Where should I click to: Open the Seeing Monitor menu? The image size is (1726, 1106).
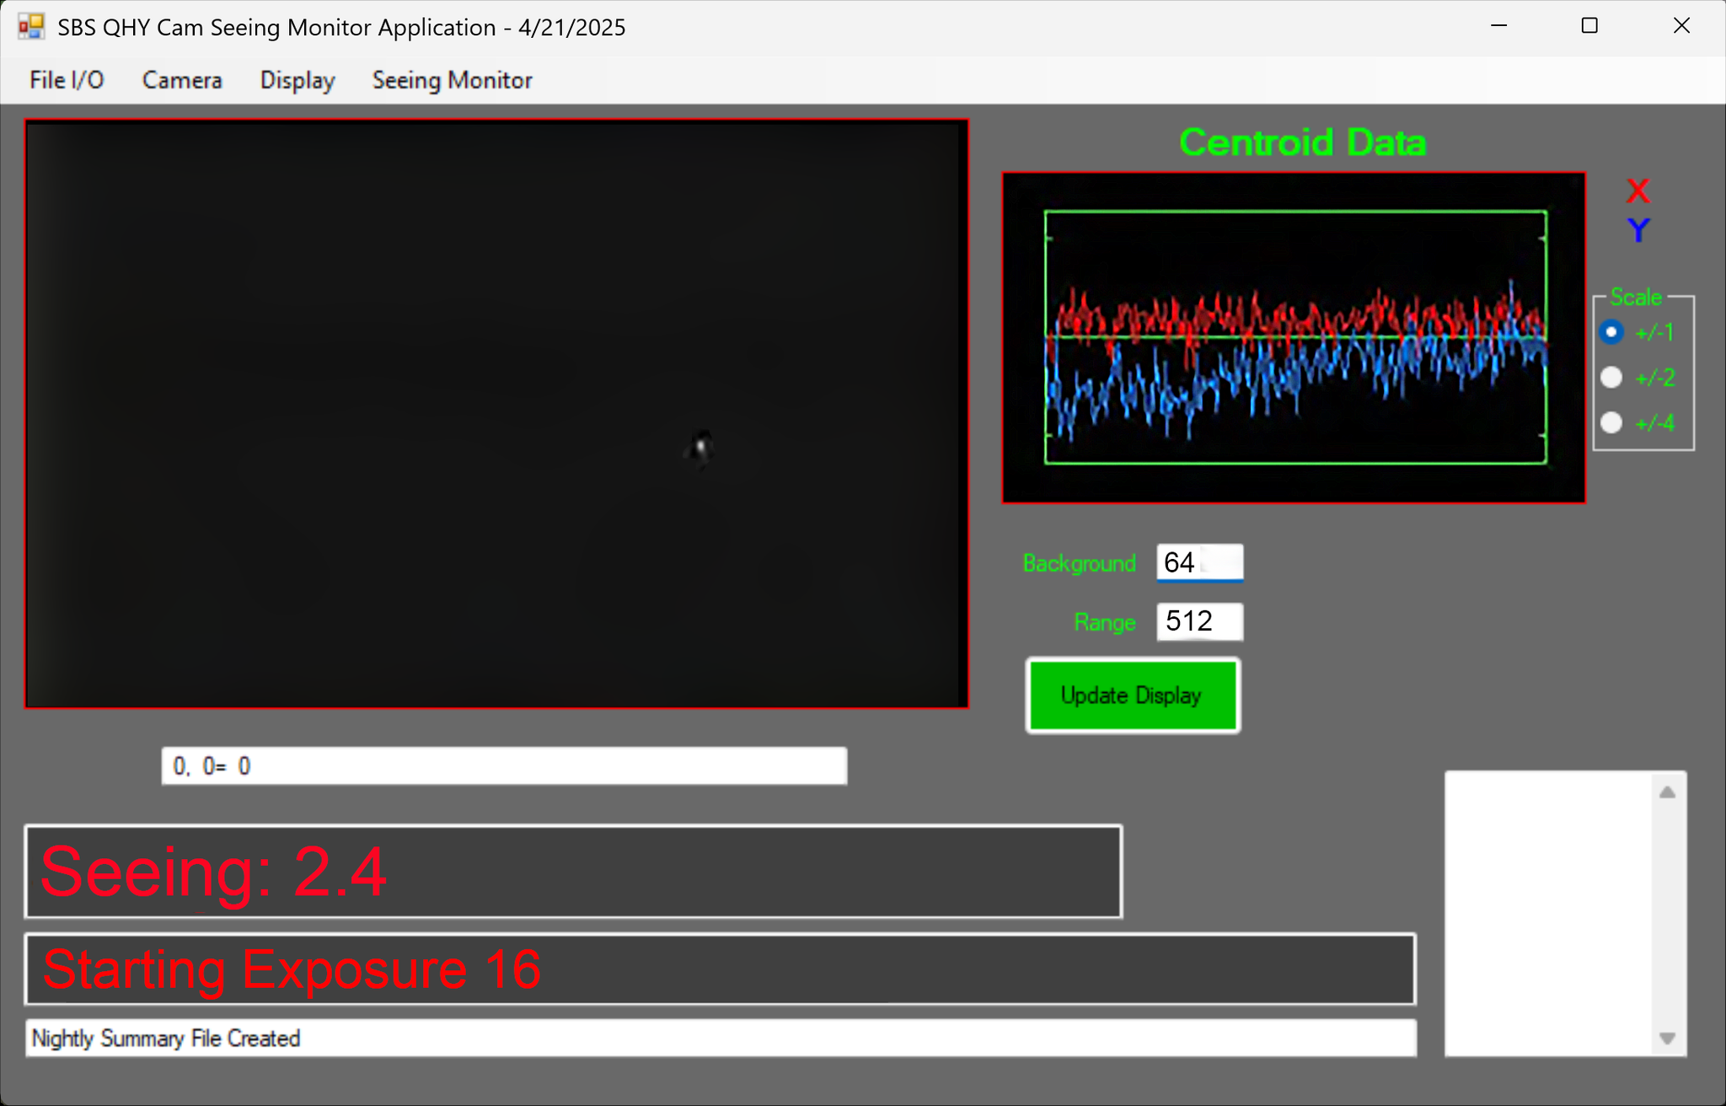pos(453,80)
